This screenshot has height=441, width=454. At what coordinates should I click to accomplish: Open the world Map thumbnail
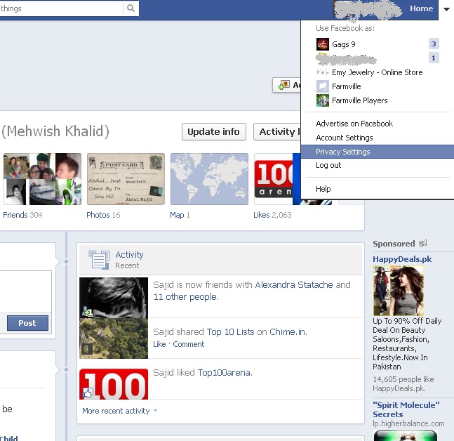pos(209,179)
